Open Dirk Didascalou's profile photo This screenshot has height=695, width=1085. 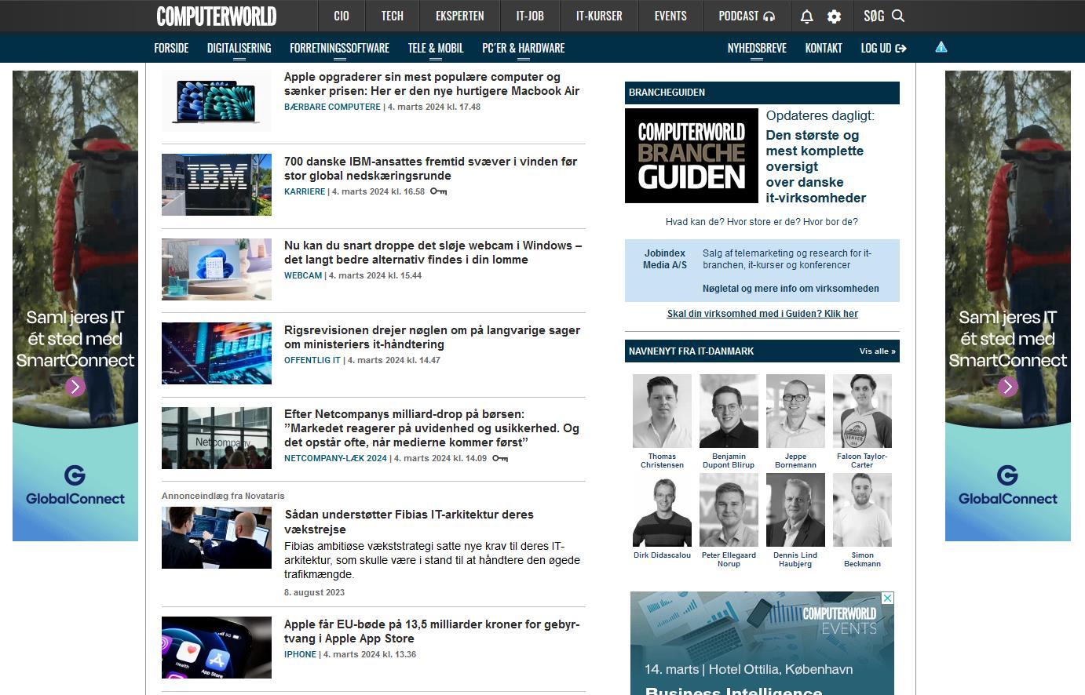coord(663,510)
